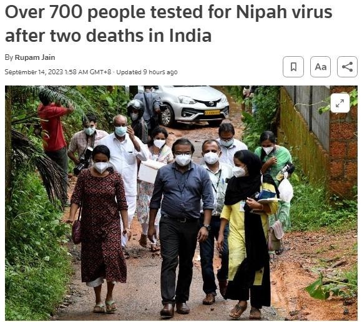Screen dimensions: 362x322
Task: Click the white box being carried
Action: (149, 171)
